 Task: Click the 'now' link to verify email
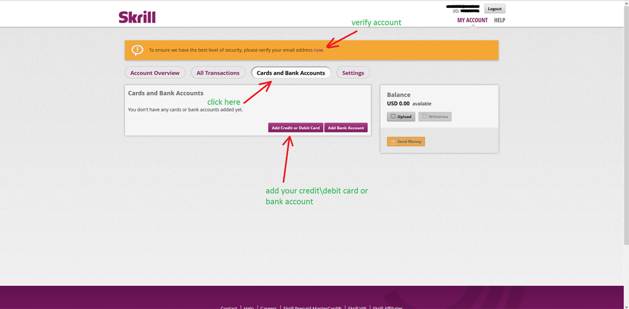[318, 50]
